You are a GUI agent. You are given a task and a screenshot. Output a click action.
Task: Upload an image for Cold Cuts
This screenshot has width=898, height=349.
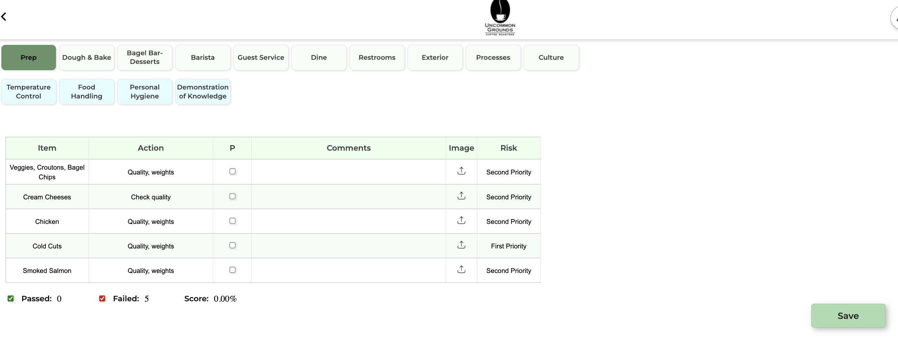tap(461, 245)
